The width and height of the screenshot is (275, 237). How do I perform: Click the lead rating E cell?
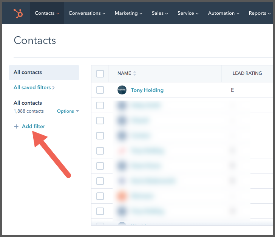[x=232, y=90]
